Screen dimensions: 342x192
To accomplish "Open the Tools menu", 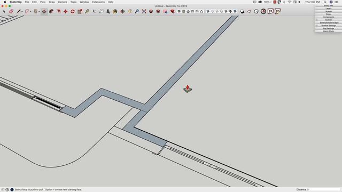I will pyautogui.click(x=74, y=2).
